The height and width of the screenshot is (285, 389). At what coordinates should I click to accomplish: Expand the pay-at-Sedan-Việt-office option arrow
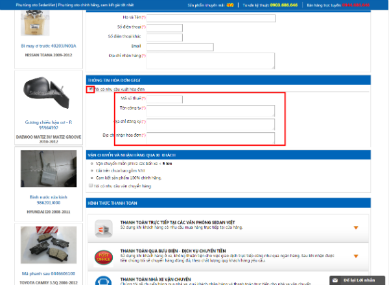pyautogui.click(x=356, y=227)
